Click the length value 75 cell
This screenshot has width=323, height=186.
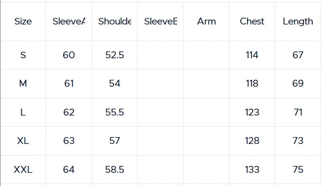(298, 170)
